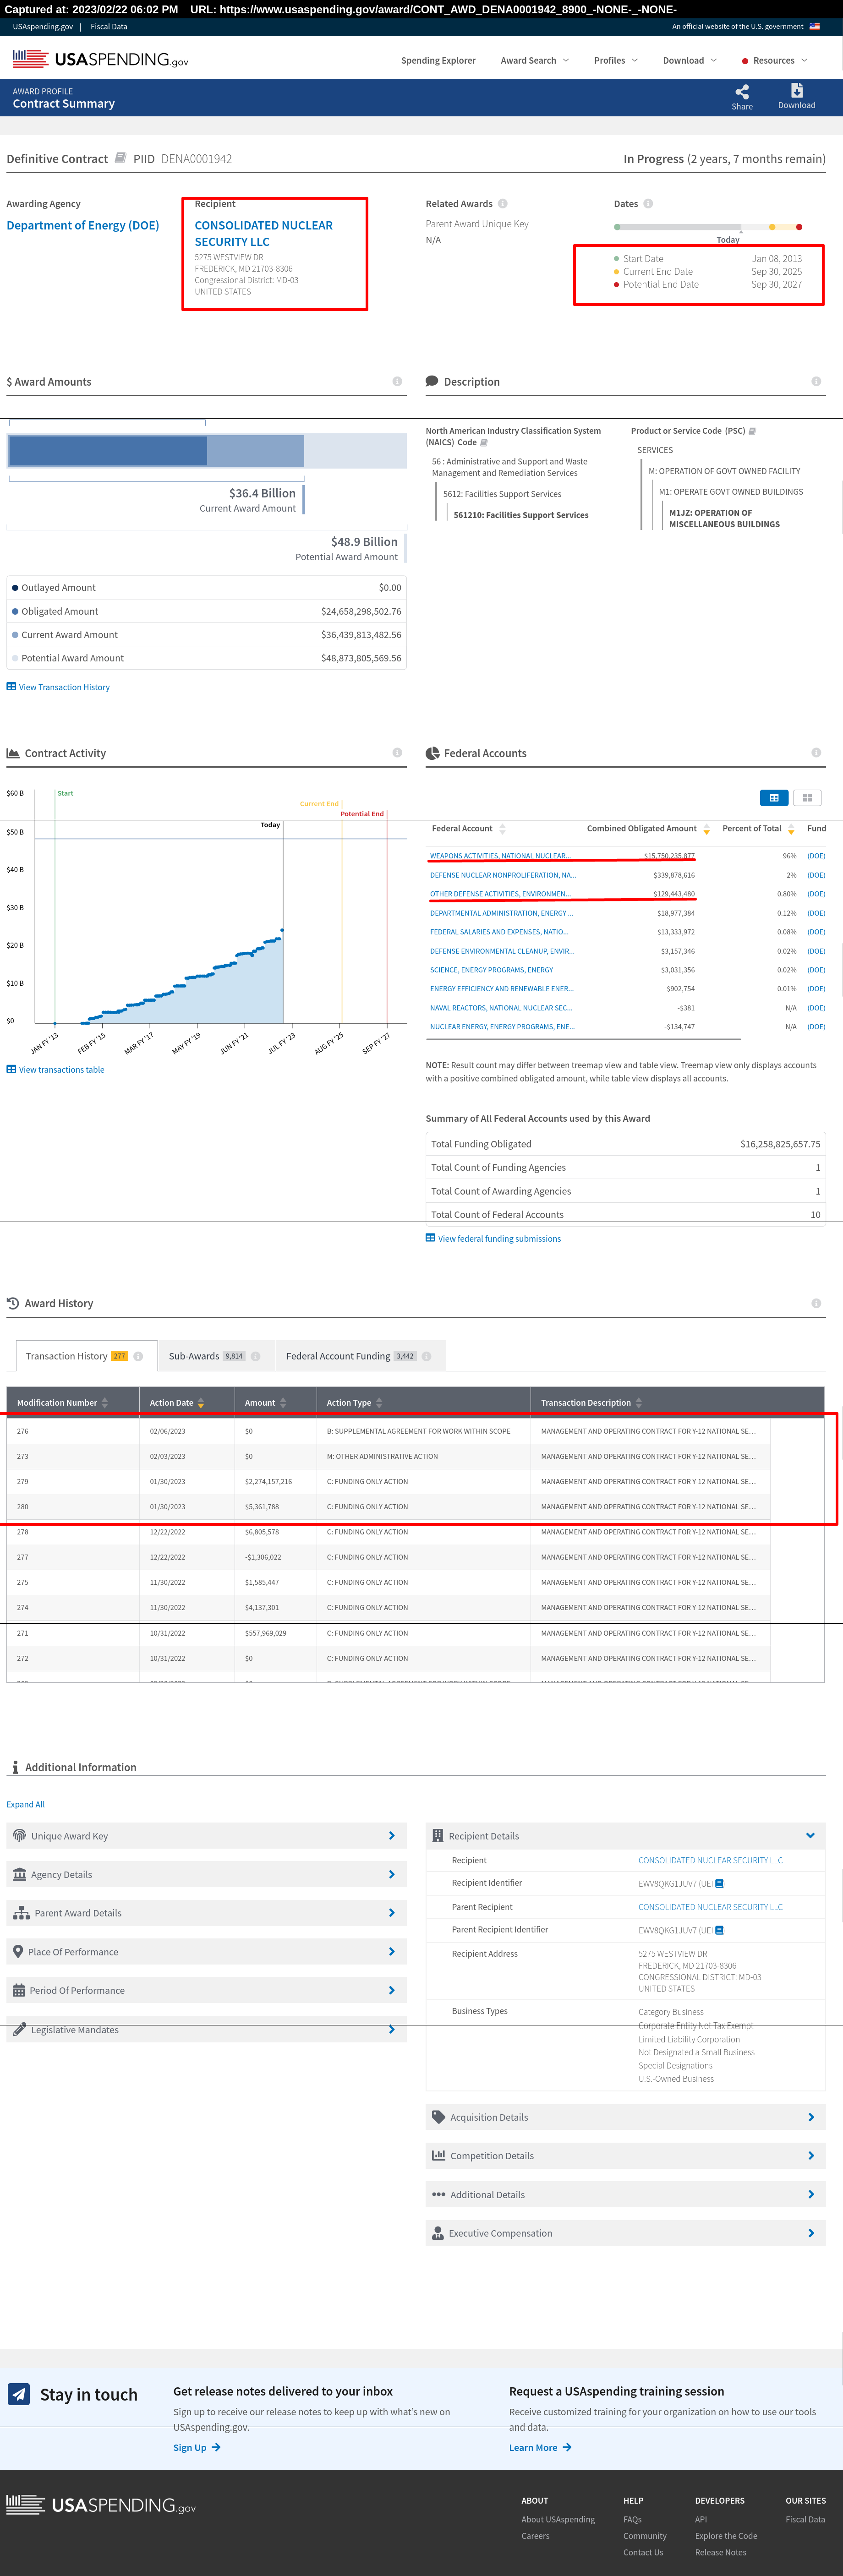The image size is (843, 2576).
Task: Expand the Competition Details section
Action: click(625, 2156)
